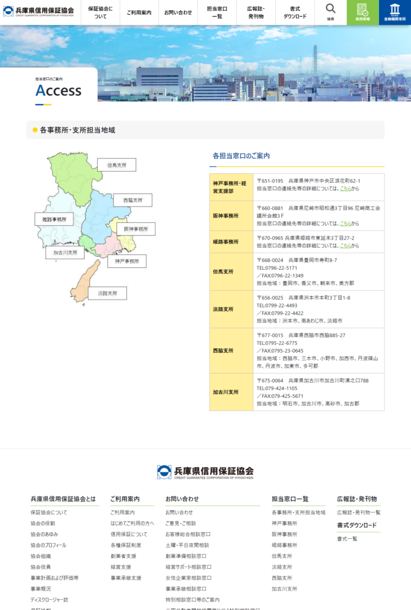Open footer heading 兵庫県信用保証協会とは
The height and width of the screenshot is (610, 411).
coord(63,499)
